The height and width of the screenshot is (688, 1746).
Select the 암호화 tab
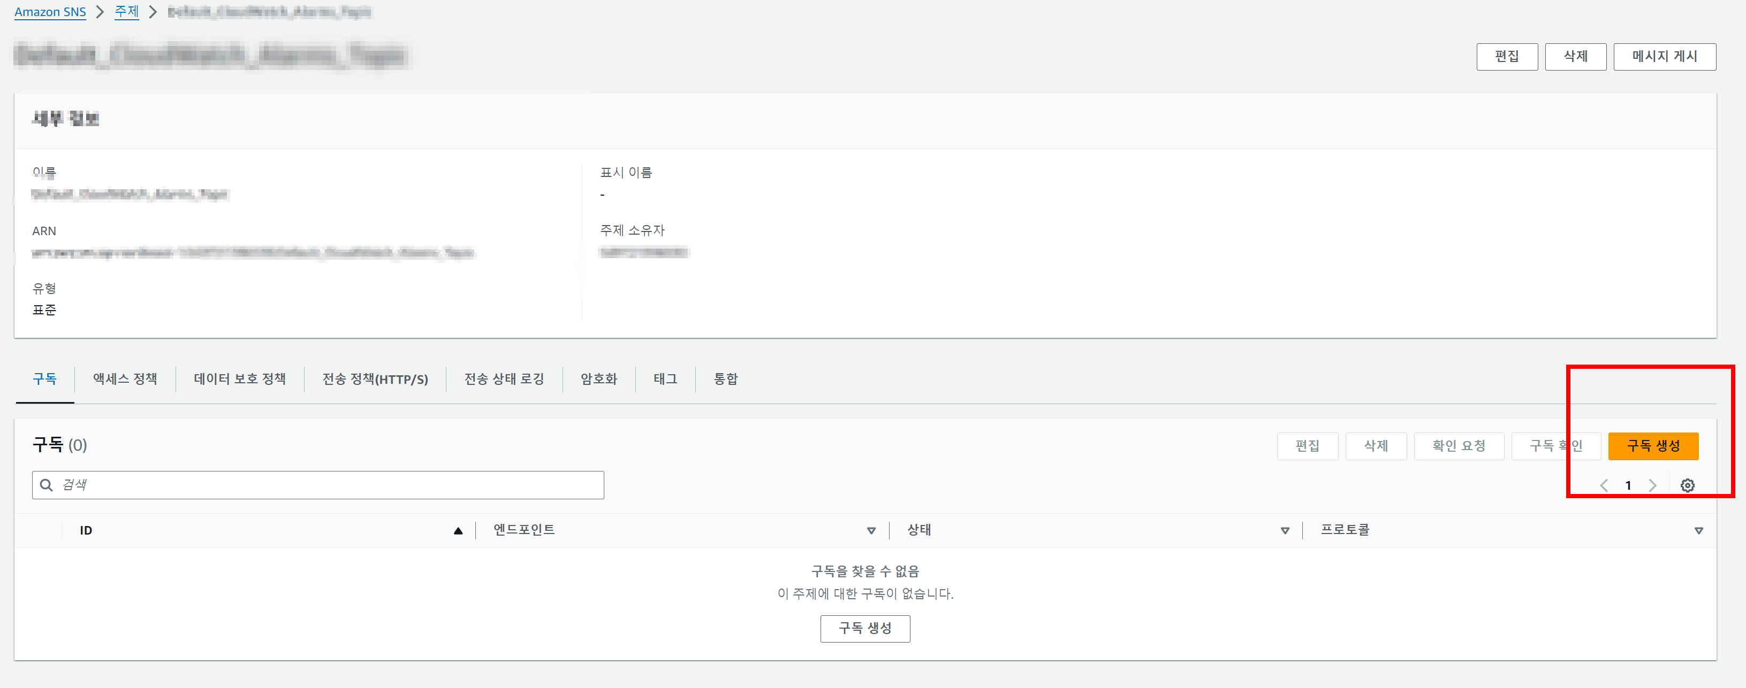(x=598, y=379)
